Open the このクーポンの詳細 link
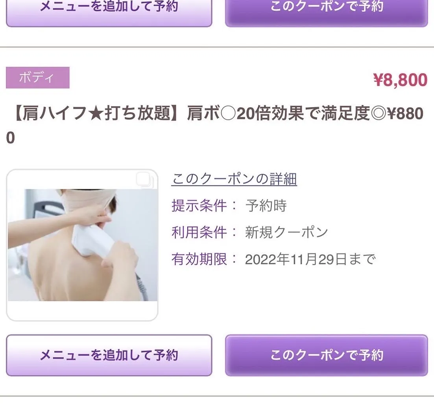434x410 pixels. (234, 179)
